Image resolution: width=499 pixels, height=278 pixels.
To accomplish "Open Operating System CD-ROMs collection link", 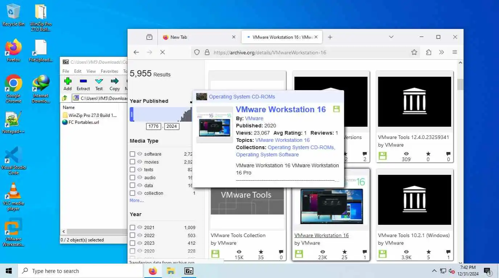I will pos(242,97).
